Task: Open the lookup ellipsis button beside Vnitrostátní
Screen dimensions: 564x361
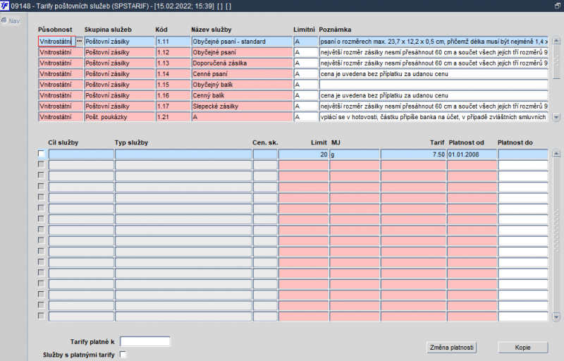Action: coord(80,42)
